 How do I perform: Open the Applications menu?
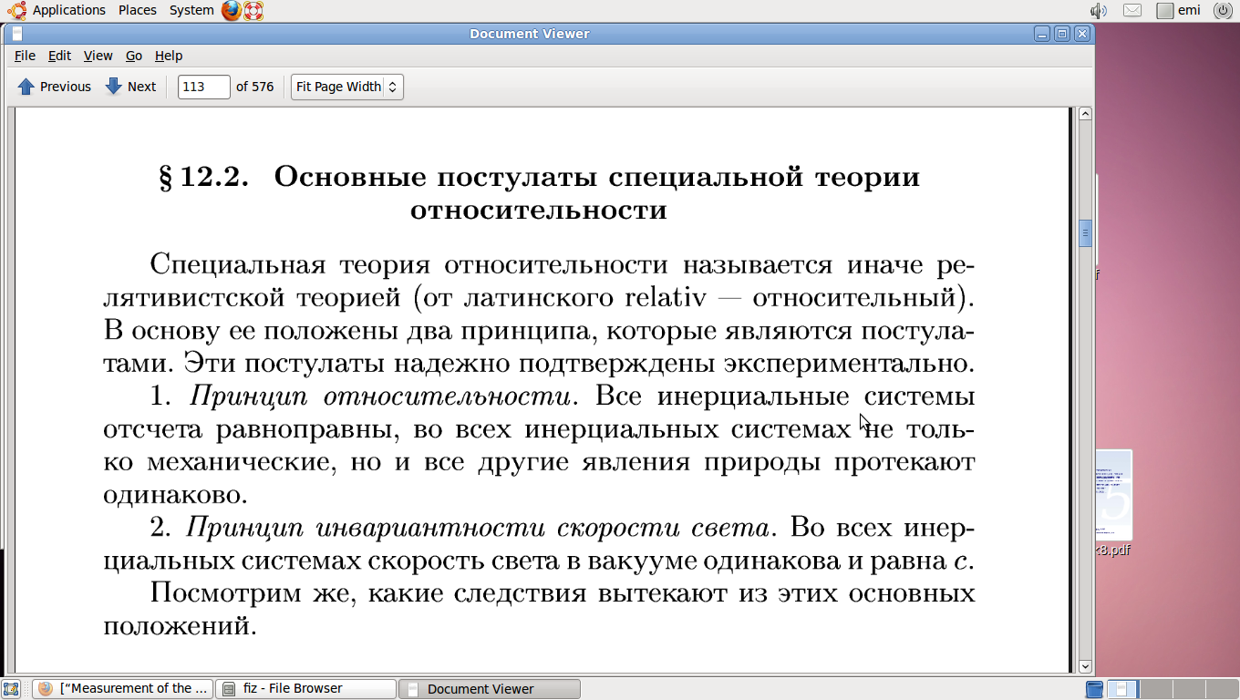coord(58,10)
